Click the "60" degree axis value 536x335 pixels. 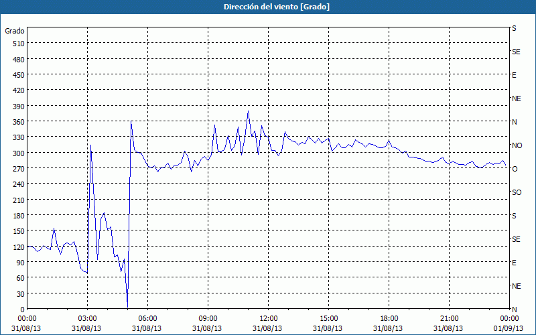(x=21, y=278)
